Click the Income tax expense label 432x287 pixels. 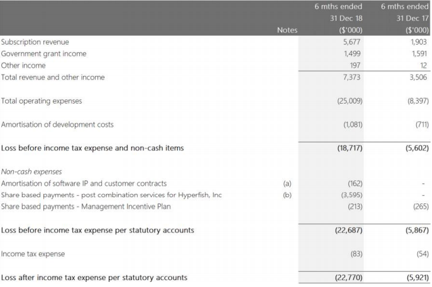[33, 254]
